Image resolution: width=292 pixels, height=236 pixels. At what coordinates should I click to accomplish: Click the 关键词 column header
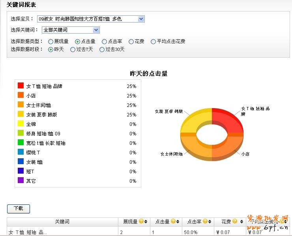[x=62, y=222]
